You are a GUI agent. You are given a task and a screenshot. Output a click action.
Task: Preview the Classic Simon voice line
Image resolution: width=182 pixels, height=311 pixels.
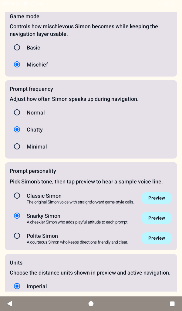(157, 198)
